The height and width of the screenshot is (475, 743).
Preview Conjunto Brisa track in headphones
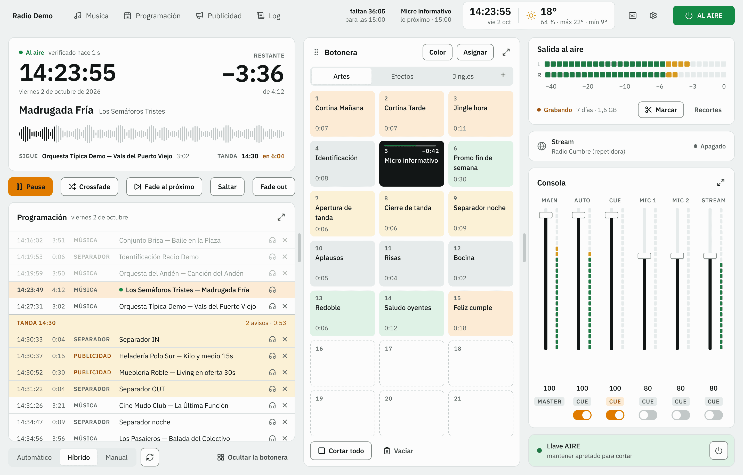272,240
